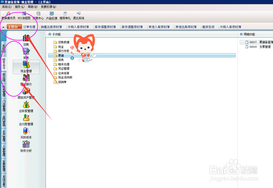The image size is (273, 188).
Task: Click the 产品反馈 toolbar icon
Action: click(52, 14)
